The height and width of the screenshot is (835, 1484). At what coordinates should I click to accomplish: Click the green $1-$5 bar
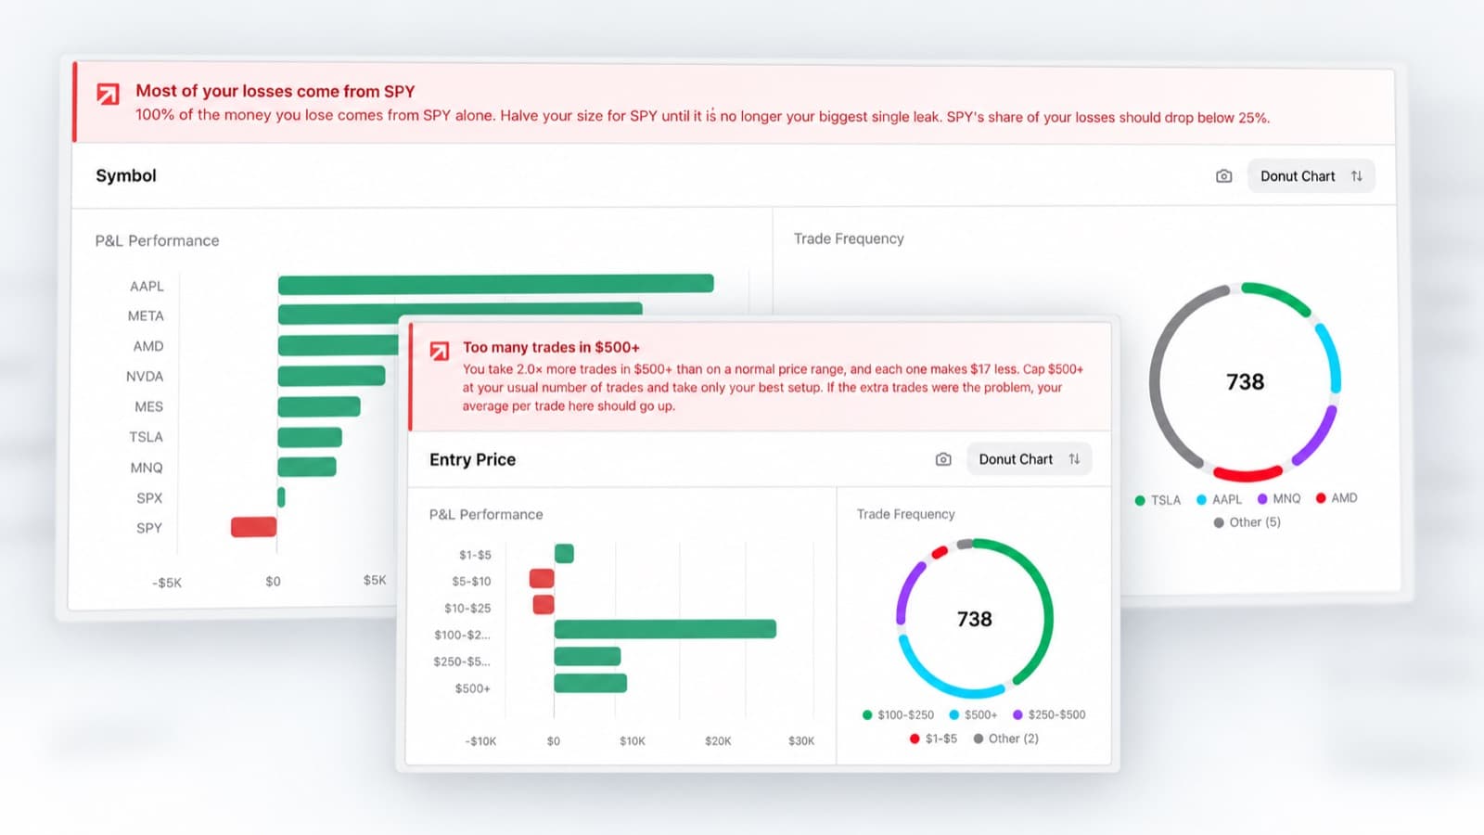(x=564, y=554)
